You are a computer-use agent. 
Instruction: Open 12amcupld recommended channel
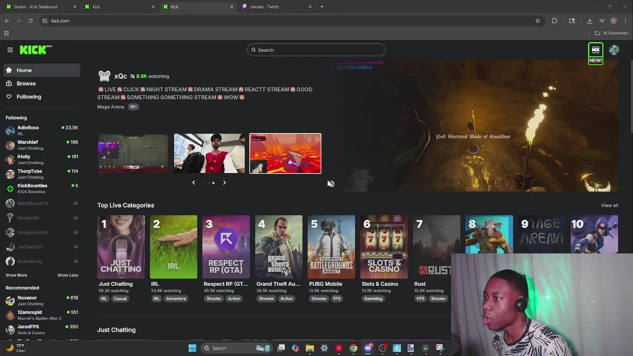[42, 315]
